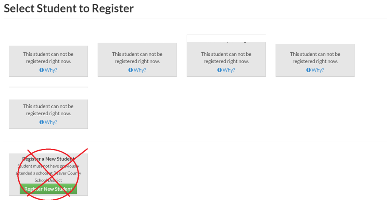Open "Why?" link in second top-row card
The image size is (387, 200).
click(140, 70)
